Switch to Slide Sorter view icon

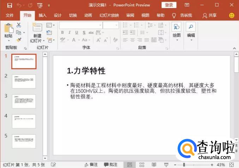click(142, 165)
